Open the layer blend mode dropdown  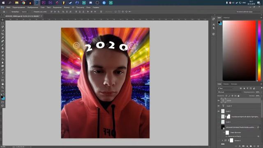[230, 92]
